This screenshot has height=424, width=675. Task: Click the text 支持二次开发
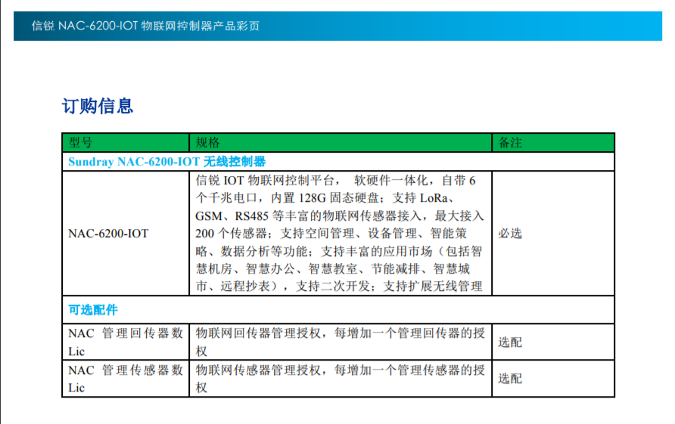(x=332, y=286)
